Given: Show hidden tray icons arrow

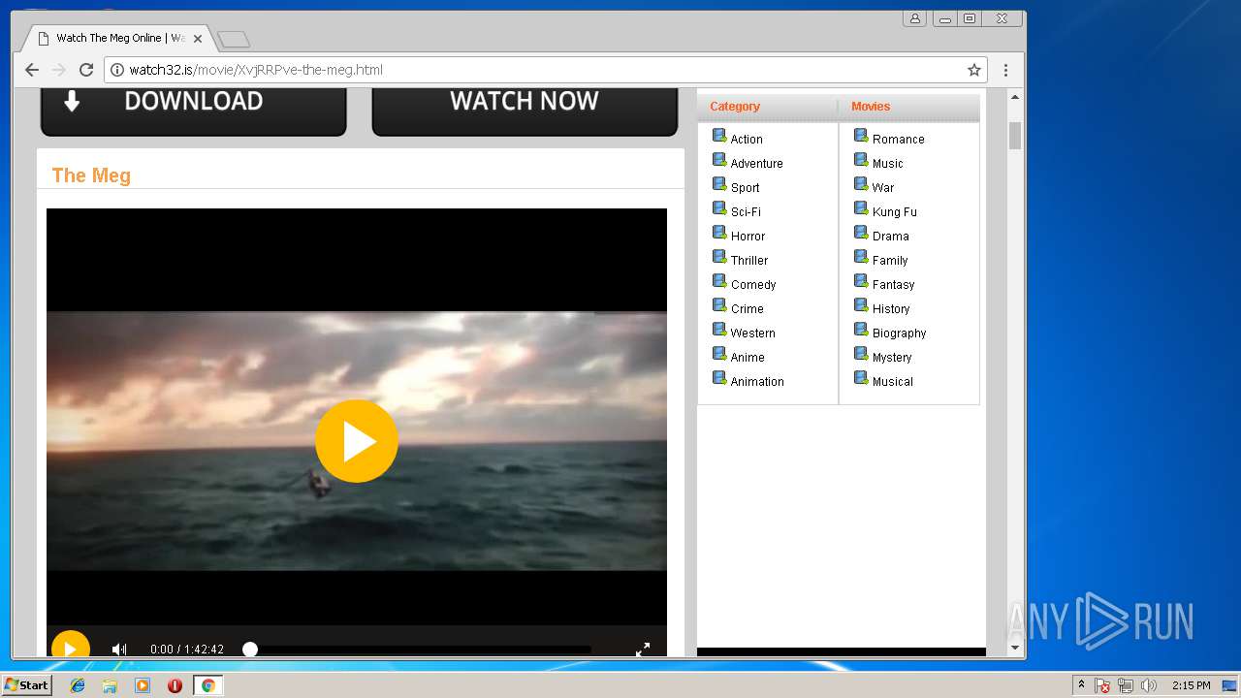Looking at the screenshot, I should (1081, 685).
